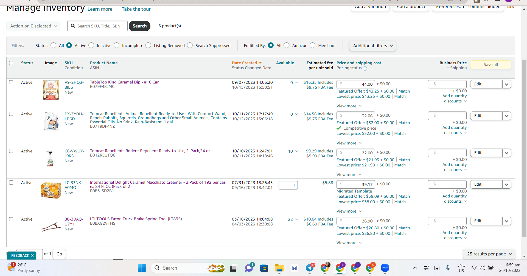
Task: Open File Explorer from the taskbar
Action: 279,268
